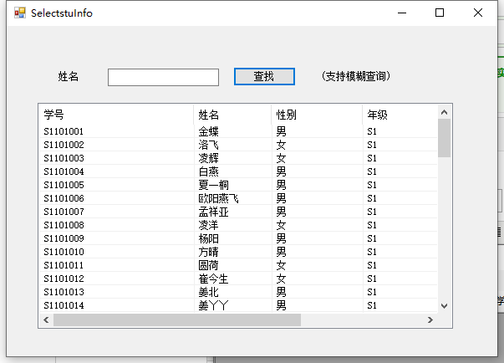
Task: Click the S1 grade cell in 姜北's row
Action: 372,292
